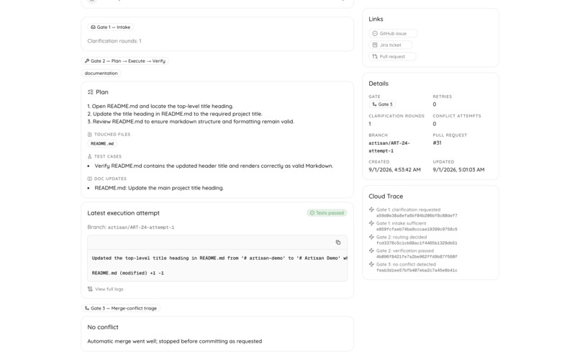Screen dimensions: 580x363
Task: Click the Gate 1 — Intake badge
Action: [111, 27]
